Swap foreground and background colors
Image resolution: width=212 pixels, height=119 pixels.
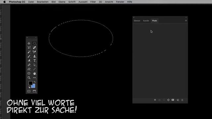pos(34,82)
